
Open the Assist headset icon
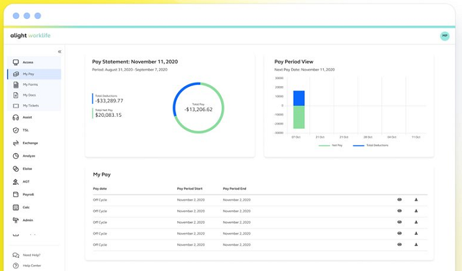(16, 118)
